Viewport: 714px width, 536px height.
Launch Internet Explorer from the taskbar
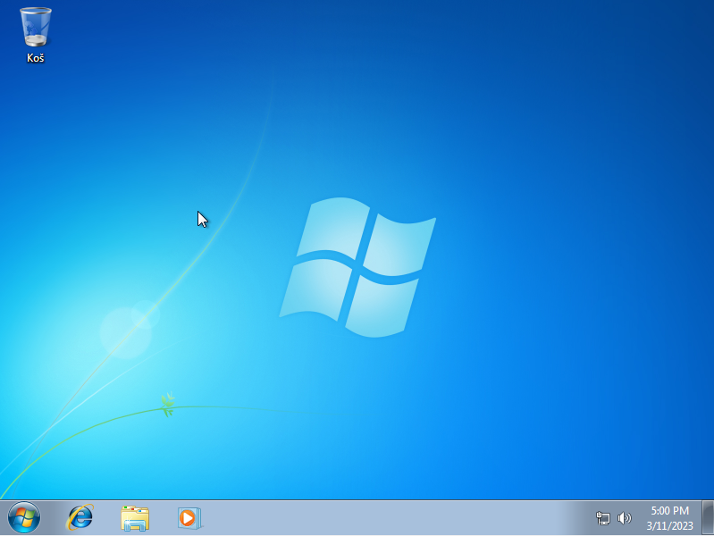click(x=80, y=518)
